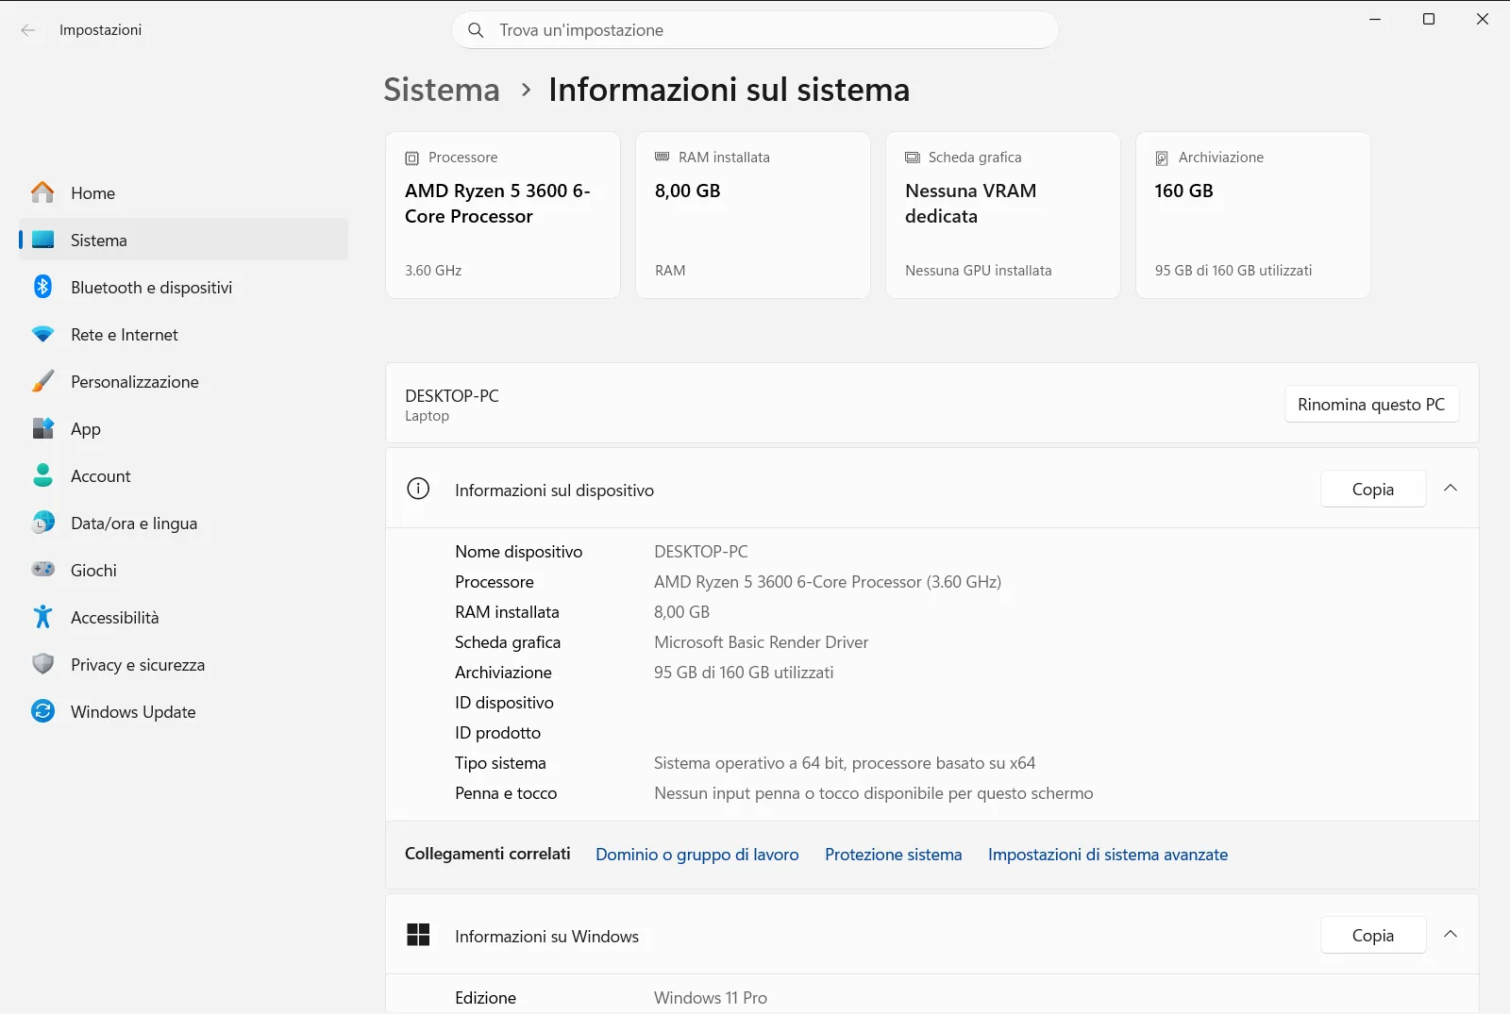Screen dimensions: 1510x1014
Task: Select the Archiviazione 160 GB card
Action: click(1253, 215)
